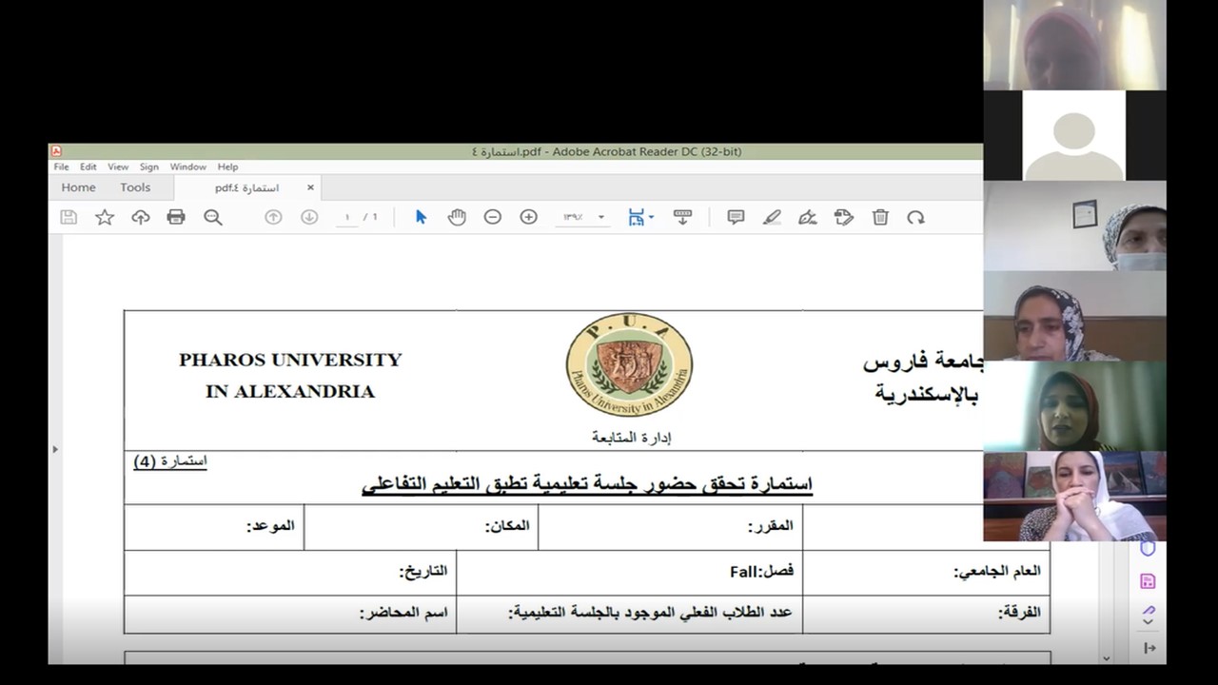Click 'عدد الطلاب الفعلي الموجود' cell text
This screenshot has height=685, width=1218.
tap(650, 613)
